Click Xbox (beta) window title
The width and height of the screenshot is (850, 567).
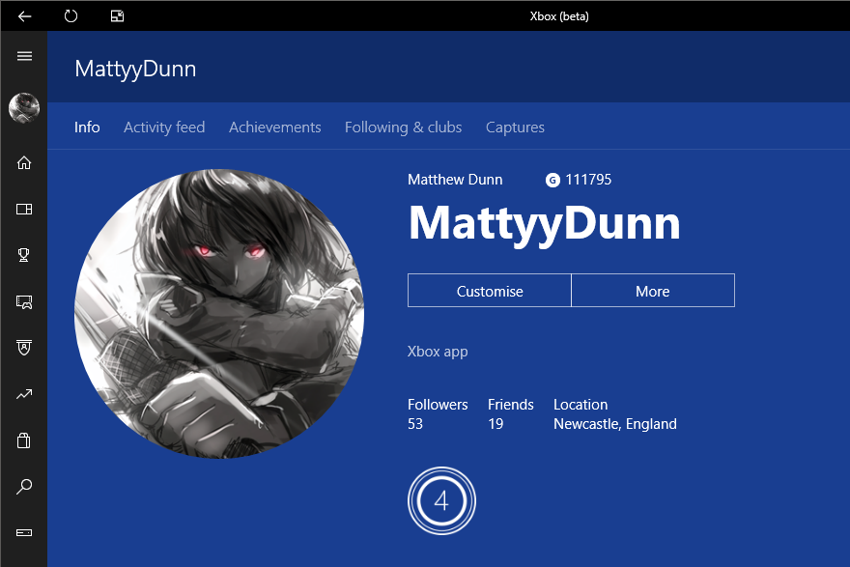(559, 16)
